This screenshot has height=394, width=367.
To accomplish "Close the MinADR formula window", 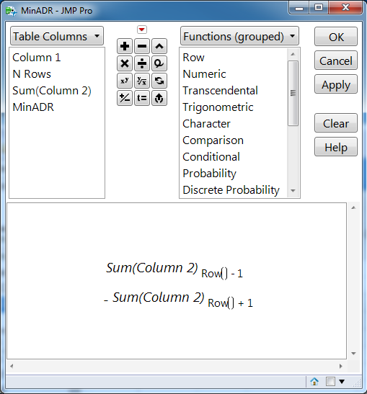I will (345, 8).
